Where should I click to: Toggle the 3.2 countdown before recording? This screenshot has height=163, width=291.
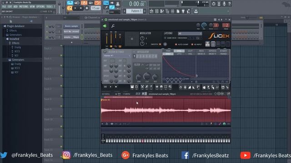tap(84, 3)
